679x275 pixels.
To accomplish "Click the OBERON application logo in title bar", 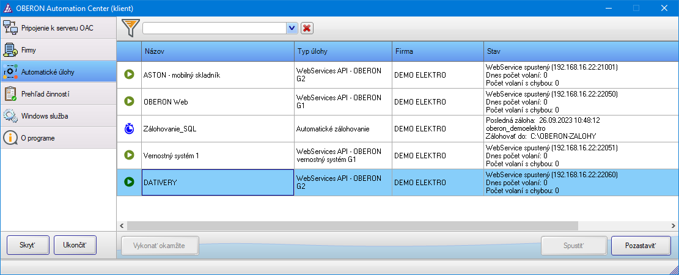I will (8, 8).
